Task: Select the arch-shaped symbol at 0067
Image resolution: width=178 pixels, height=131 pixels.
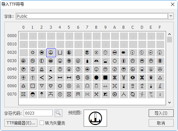Action: pyautogui.click(x=87, y=86)
